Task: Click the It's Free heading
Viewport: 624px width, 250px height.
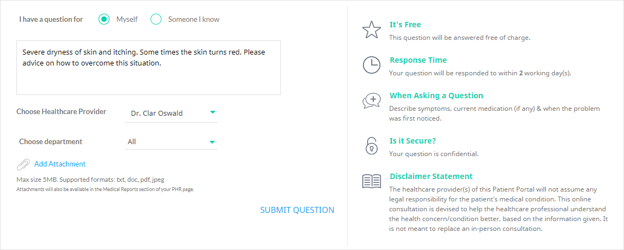Action: point(405,25)
